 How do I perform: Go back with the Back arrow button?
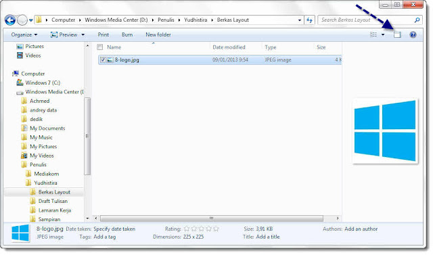(10, 20)
